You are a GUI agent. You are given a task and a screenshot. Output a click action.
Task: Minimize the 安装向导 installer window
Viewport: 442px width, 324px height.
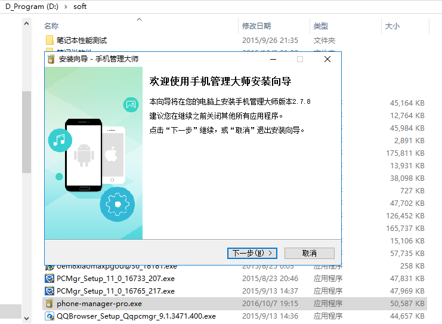click(273, 59)
